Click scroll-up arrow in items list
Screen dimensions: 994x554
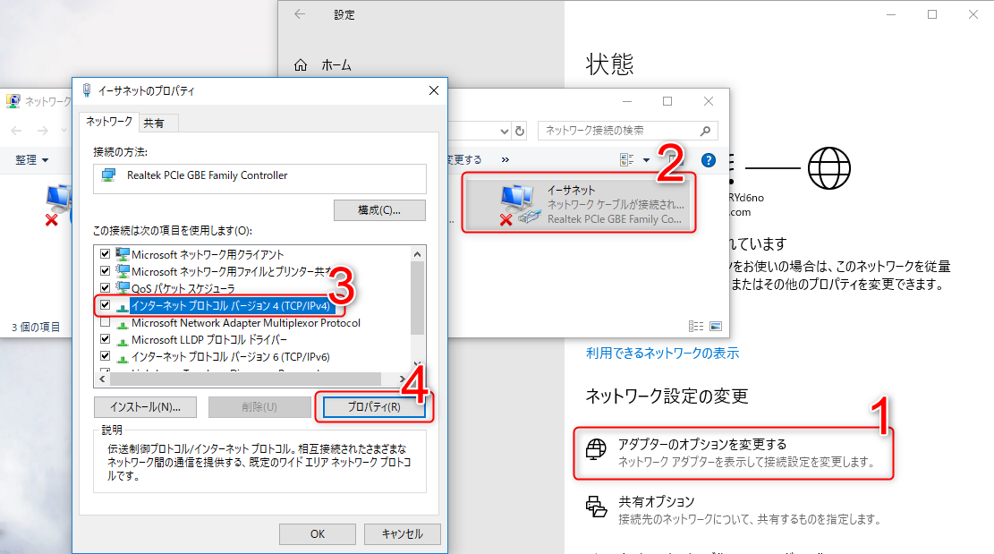tap(417, 254)
